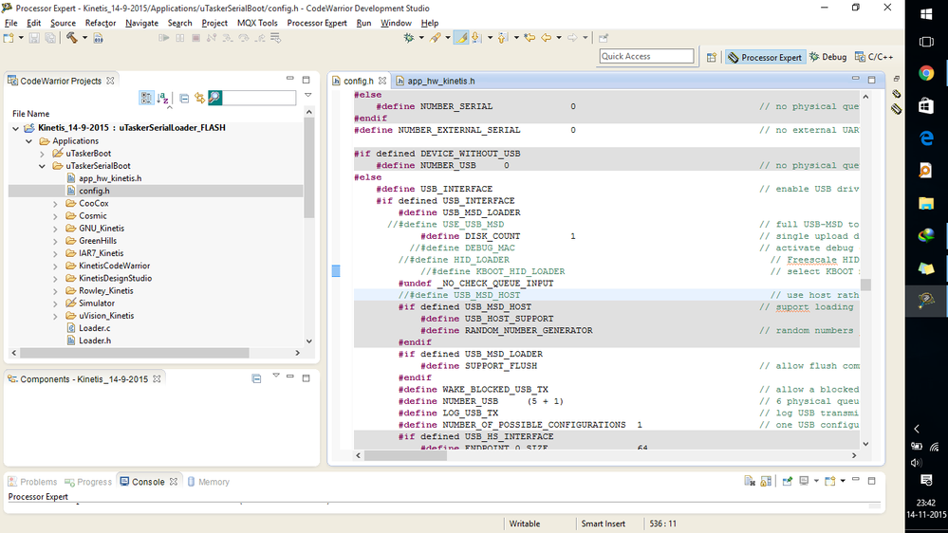Click the back navigation arrow in toolbar
The image size is (948, 533).
pos(546,38)
